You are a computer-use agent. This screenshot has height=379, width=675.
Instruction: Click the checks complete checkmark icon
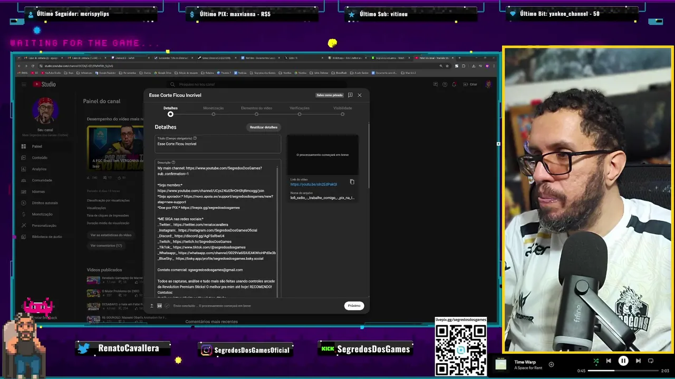pos(167,306)
